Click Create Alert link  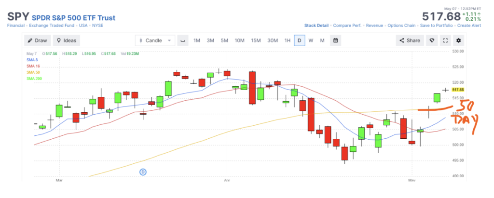(469, 26)
